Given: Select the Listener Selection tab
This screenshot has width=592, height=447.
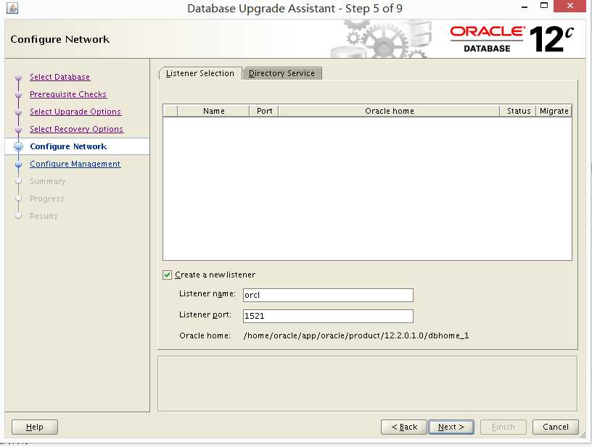Looking at the screenshot, I should [200, 73].
